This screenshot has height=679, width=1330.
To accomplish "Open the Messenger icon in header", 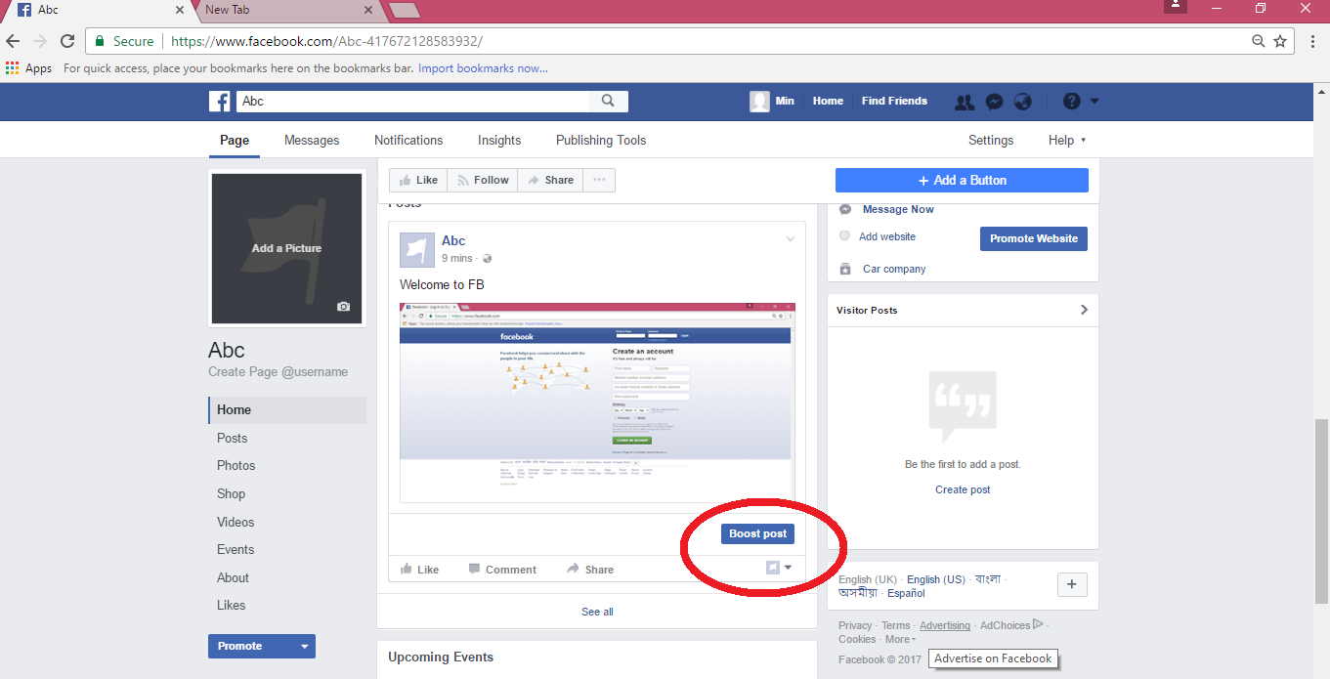I will click(x=994, y=102).
